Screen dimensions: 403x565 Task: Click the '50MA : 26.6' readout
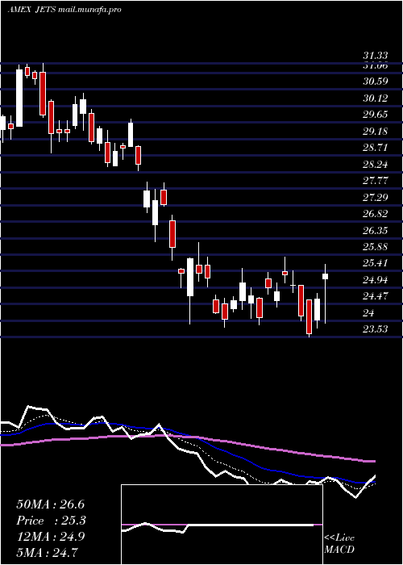click(x=50, y=504)
